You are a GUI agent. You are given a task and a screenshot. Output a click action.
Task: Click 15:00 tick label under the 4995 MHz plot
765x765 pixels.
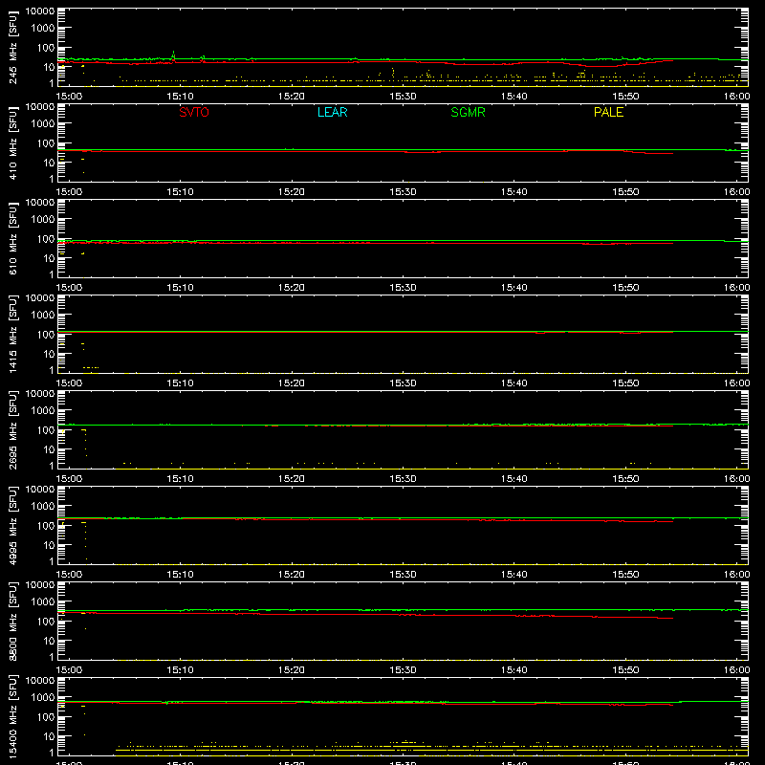pos(69,575)
